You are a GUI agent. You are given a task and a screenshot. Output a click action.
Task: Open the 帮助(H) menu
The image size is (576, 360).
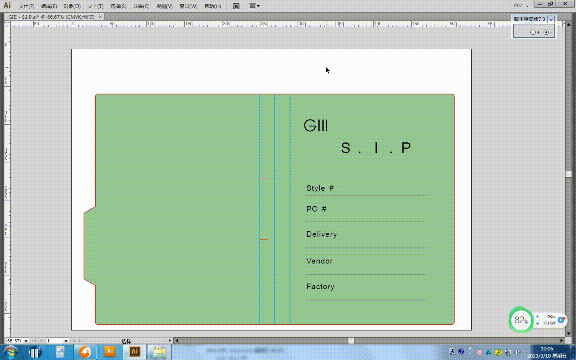(213, 6)
